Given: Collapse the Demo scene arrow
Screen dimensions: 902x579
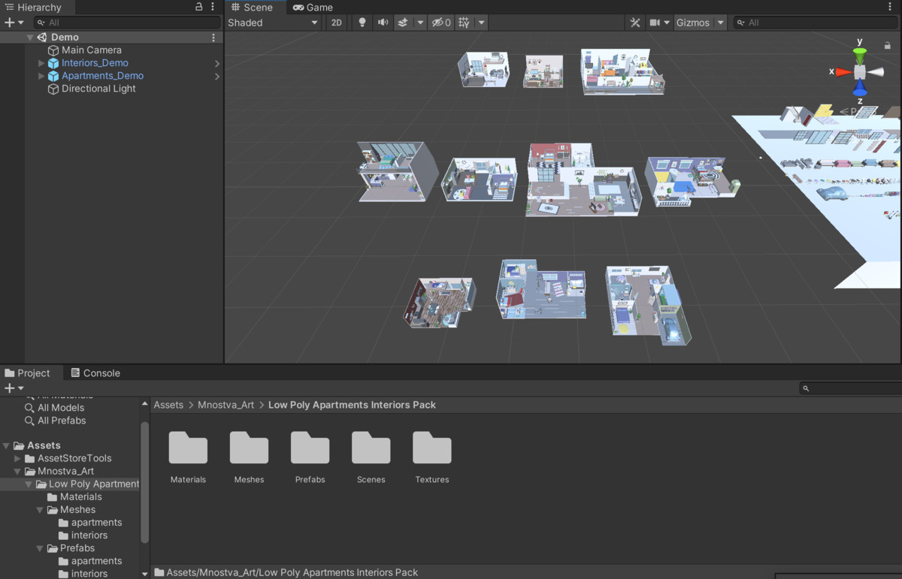Looking at the screenshot, I should point(30,38).
